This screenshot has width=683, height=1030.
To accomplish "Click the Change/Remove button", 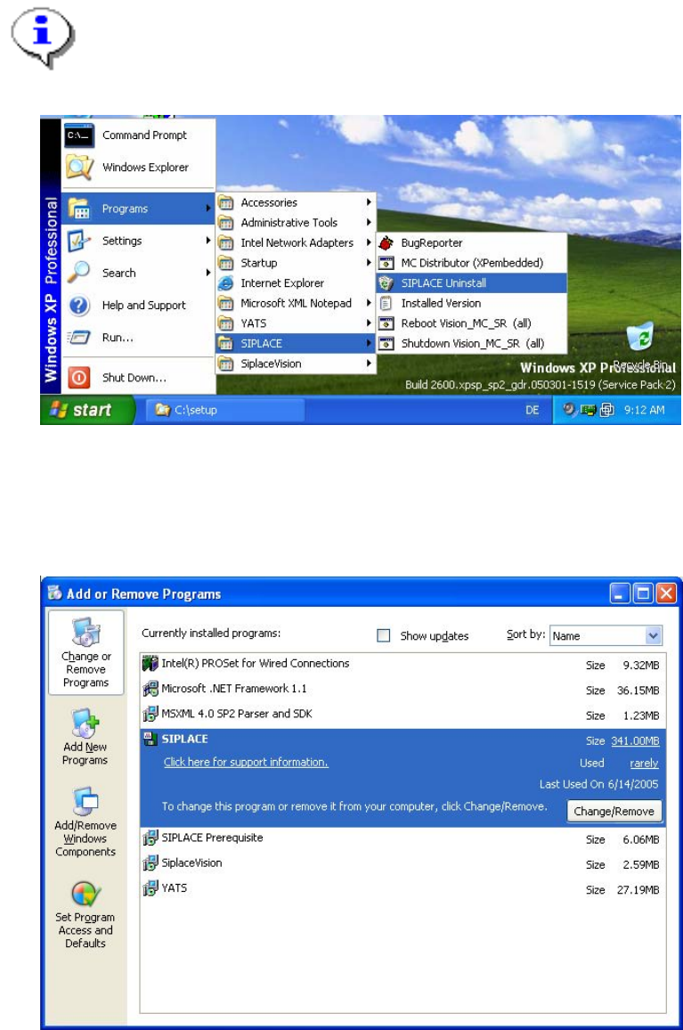I will 614,811.
